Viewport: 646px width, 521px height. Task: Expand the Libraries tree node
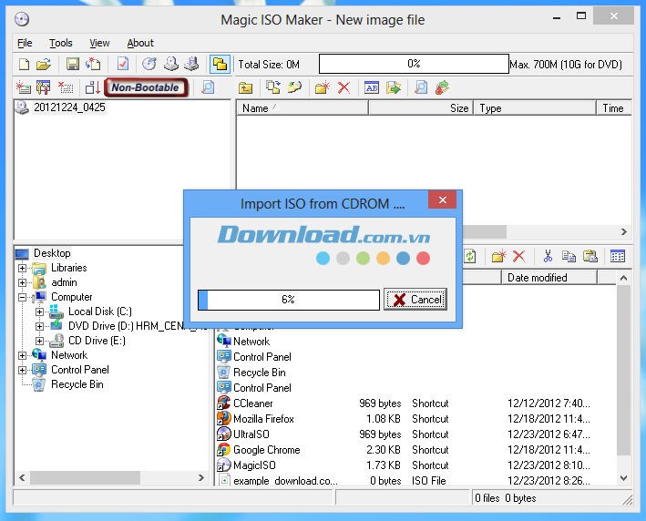(23, 268)
